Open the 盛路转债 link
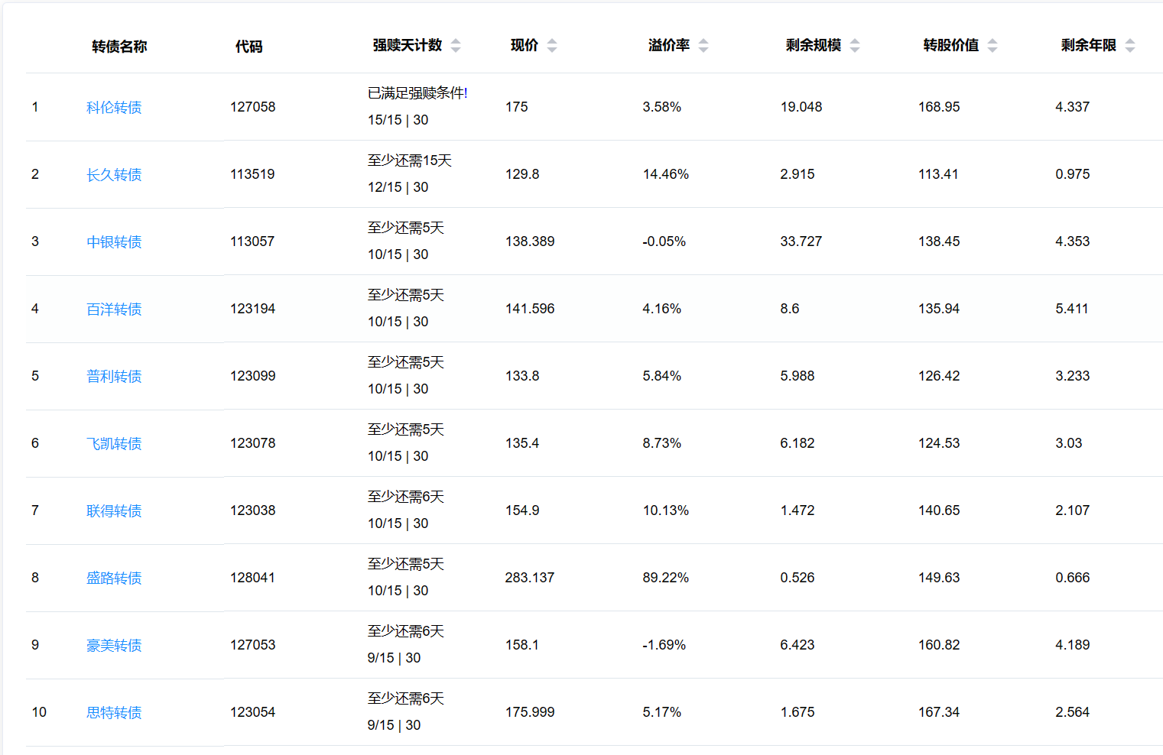The height and width of the screenshot is (755, 1163). point(114,578)
